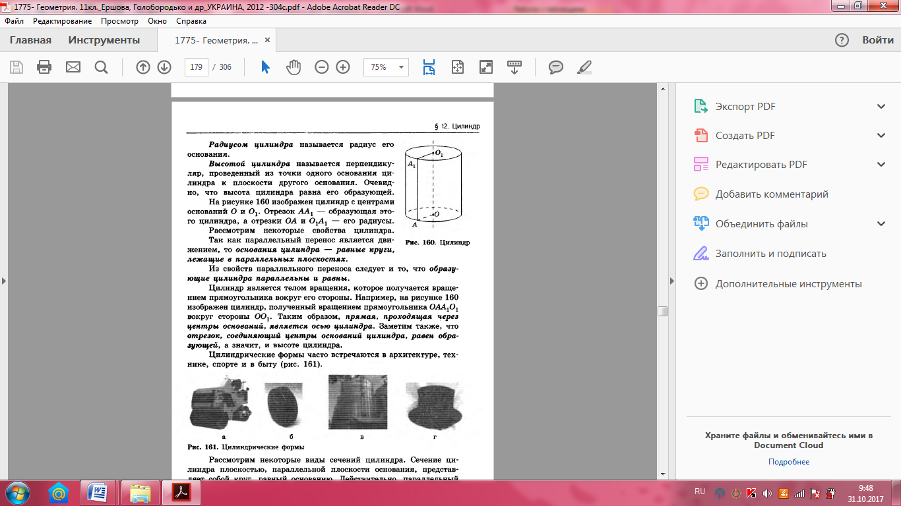Collapse the right tools pane with its arrow
The height and width of the screenshot is (506, 901).
pos(672,281)
